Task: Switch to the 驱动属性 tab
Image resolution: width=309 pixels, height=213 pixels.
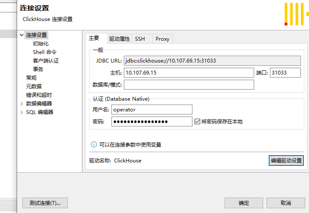Action: [120, 39]
